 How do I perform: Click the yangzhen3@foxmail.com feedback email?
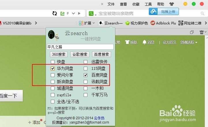tap(89, 122)
